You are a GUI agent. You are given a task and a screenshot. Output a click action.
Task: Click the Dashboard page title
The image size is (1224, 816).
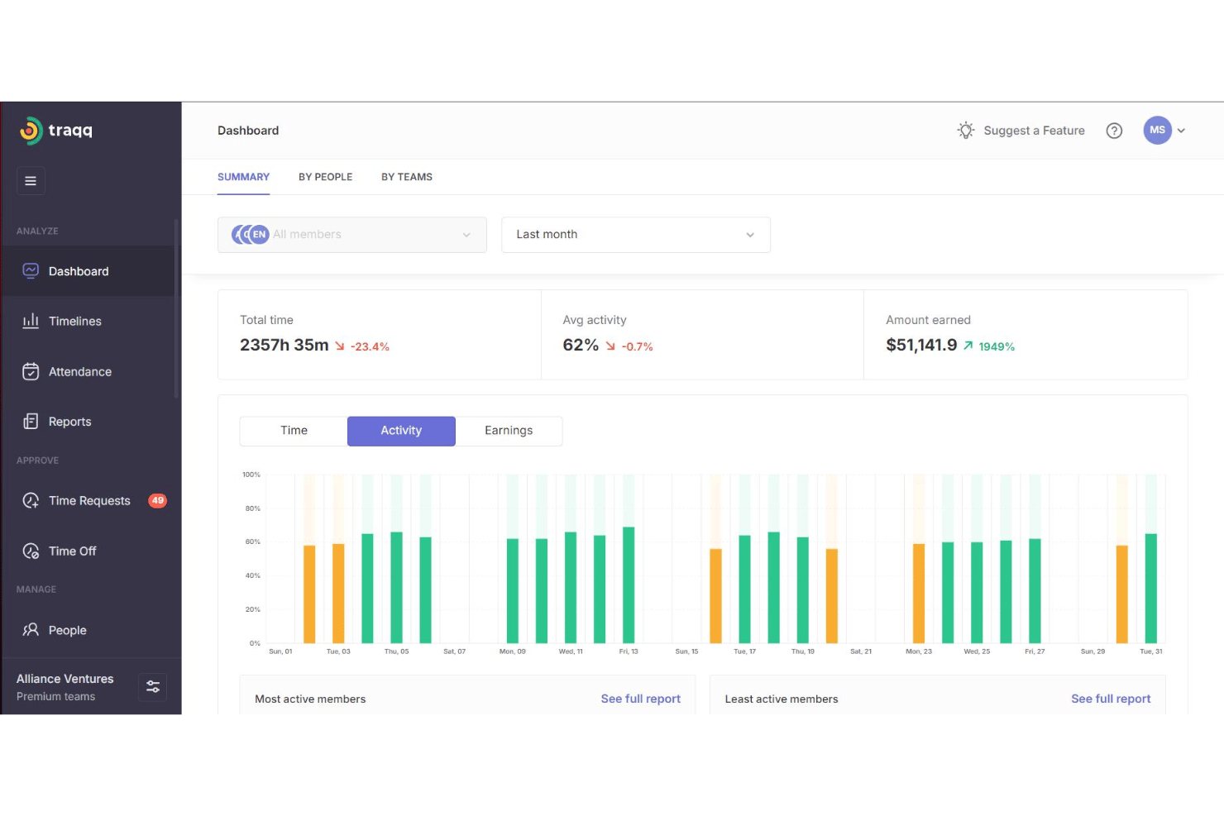click(x=248, y=131)
